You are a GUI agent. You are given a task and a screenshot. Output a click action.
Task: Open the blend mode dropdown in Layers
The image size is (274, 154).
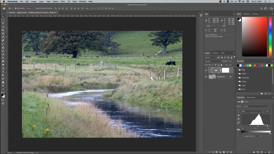coord(213,61)
